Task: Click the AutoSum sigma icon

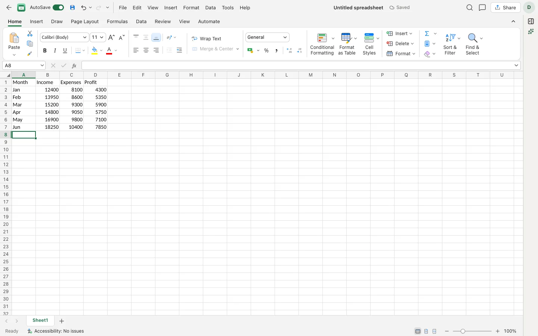Action: point(427,34)
